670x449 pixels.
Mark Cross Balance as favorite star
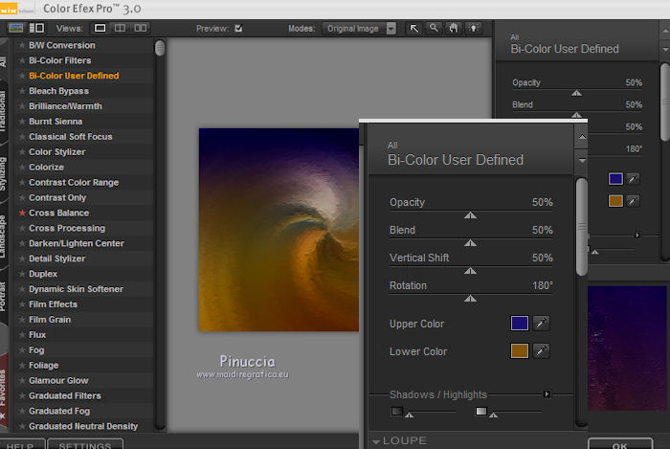pyautogui.click(x=22, y=213)
